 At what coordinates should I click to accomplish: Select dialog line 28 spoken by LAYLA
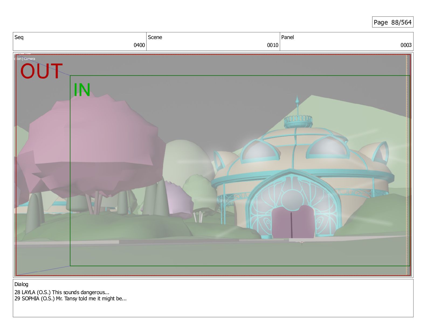62,292
